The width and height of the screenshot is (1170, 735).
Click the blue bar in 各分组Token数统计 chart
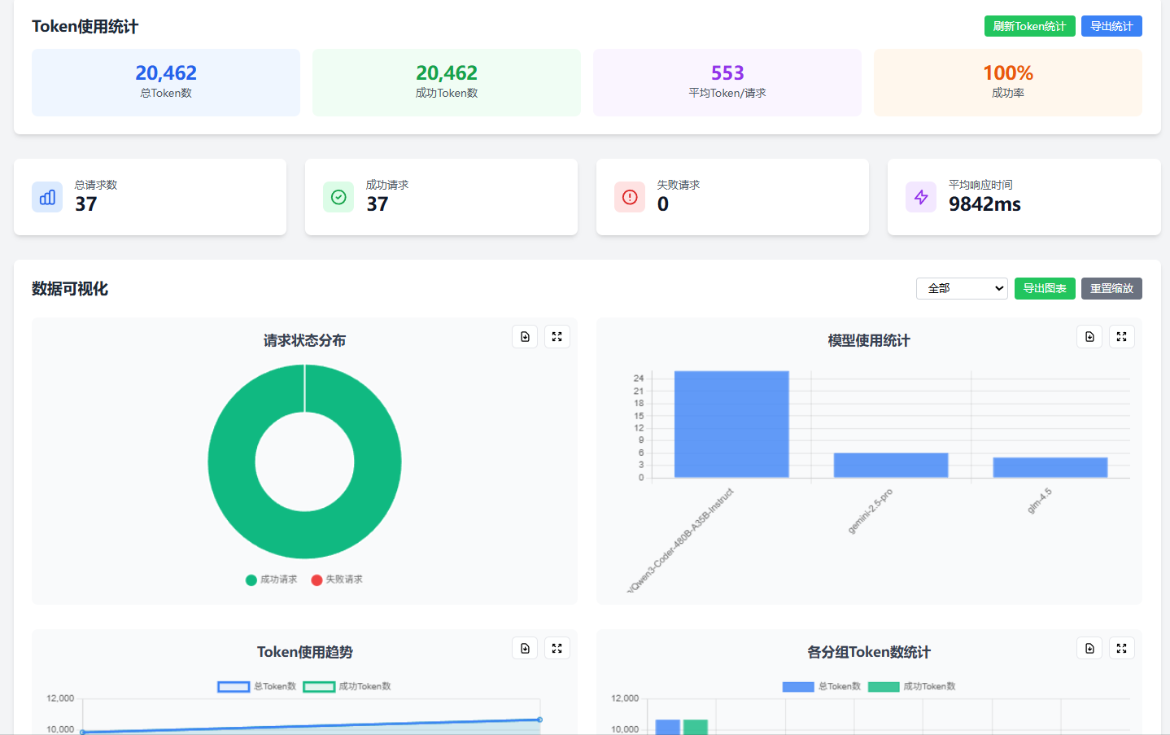pos(668,727)
